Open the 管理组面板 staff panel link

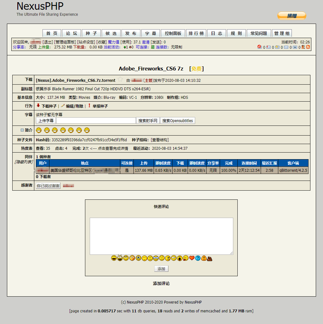point(65,42)
